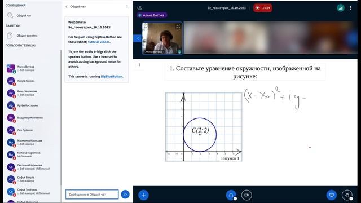361x203 pixels.
Task: Toggle the raise hand button
Action: [347, 195]
